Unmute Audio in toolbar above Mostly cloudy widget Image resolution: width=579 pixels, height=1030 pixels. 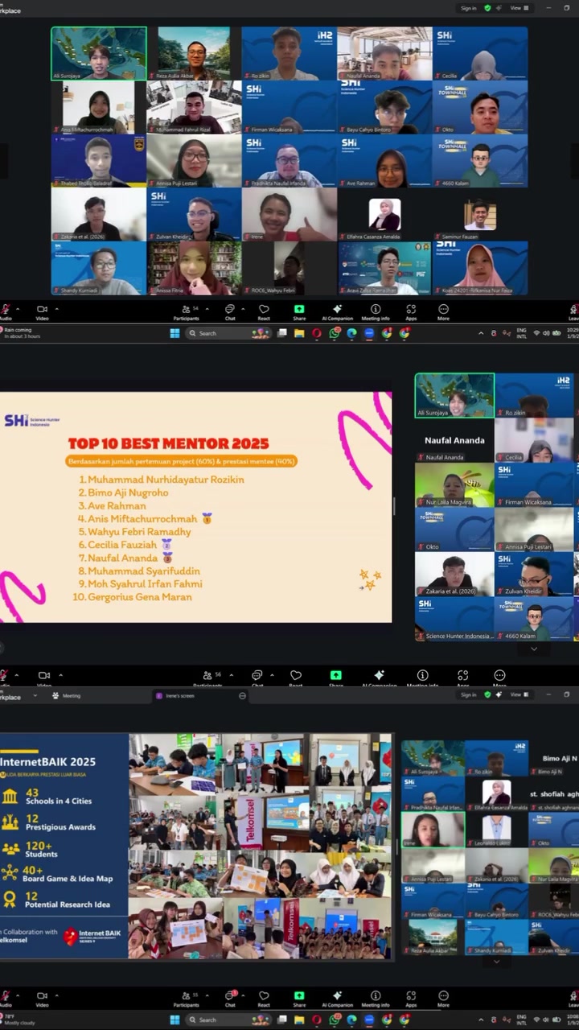(x=5, y=998)
